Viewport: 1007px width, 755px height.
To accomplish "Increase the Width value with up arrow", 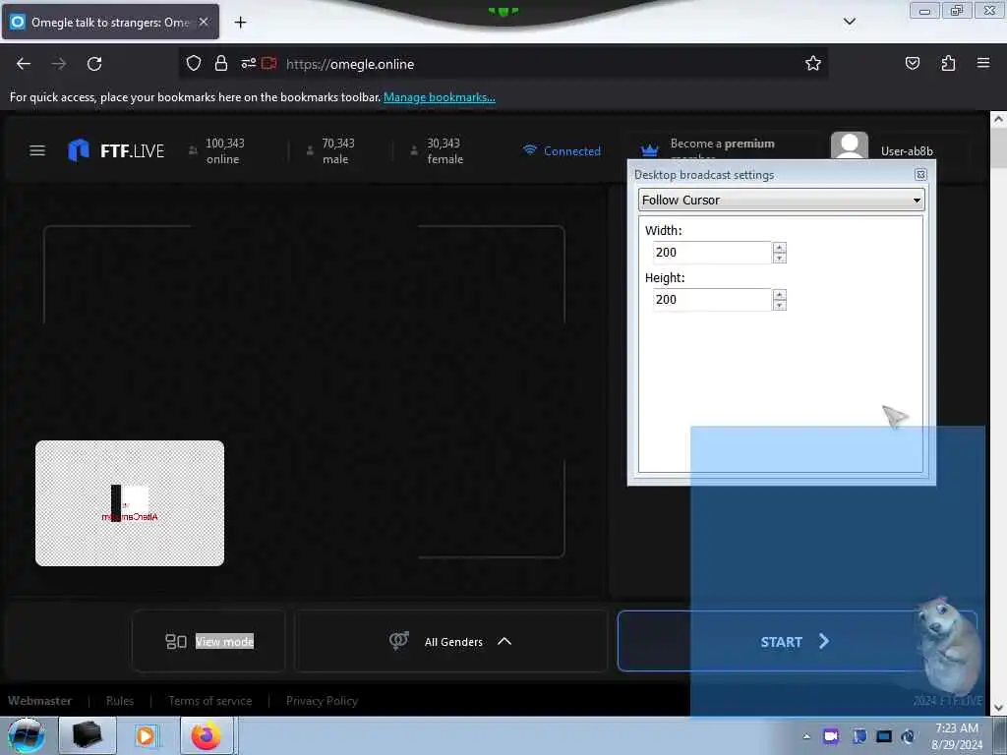I will (779, 247).
